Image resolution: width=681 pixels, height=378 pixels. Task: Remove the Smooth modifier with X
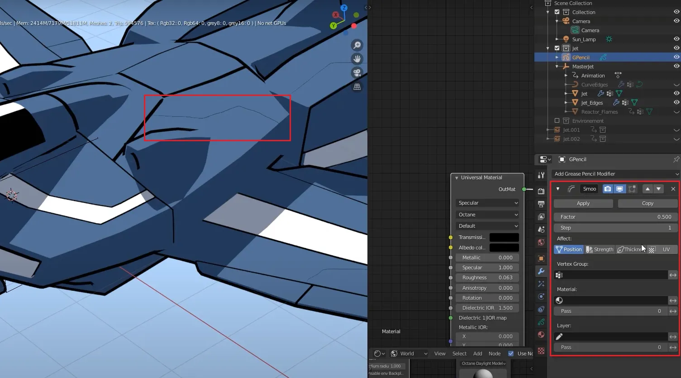pos(673,189)
